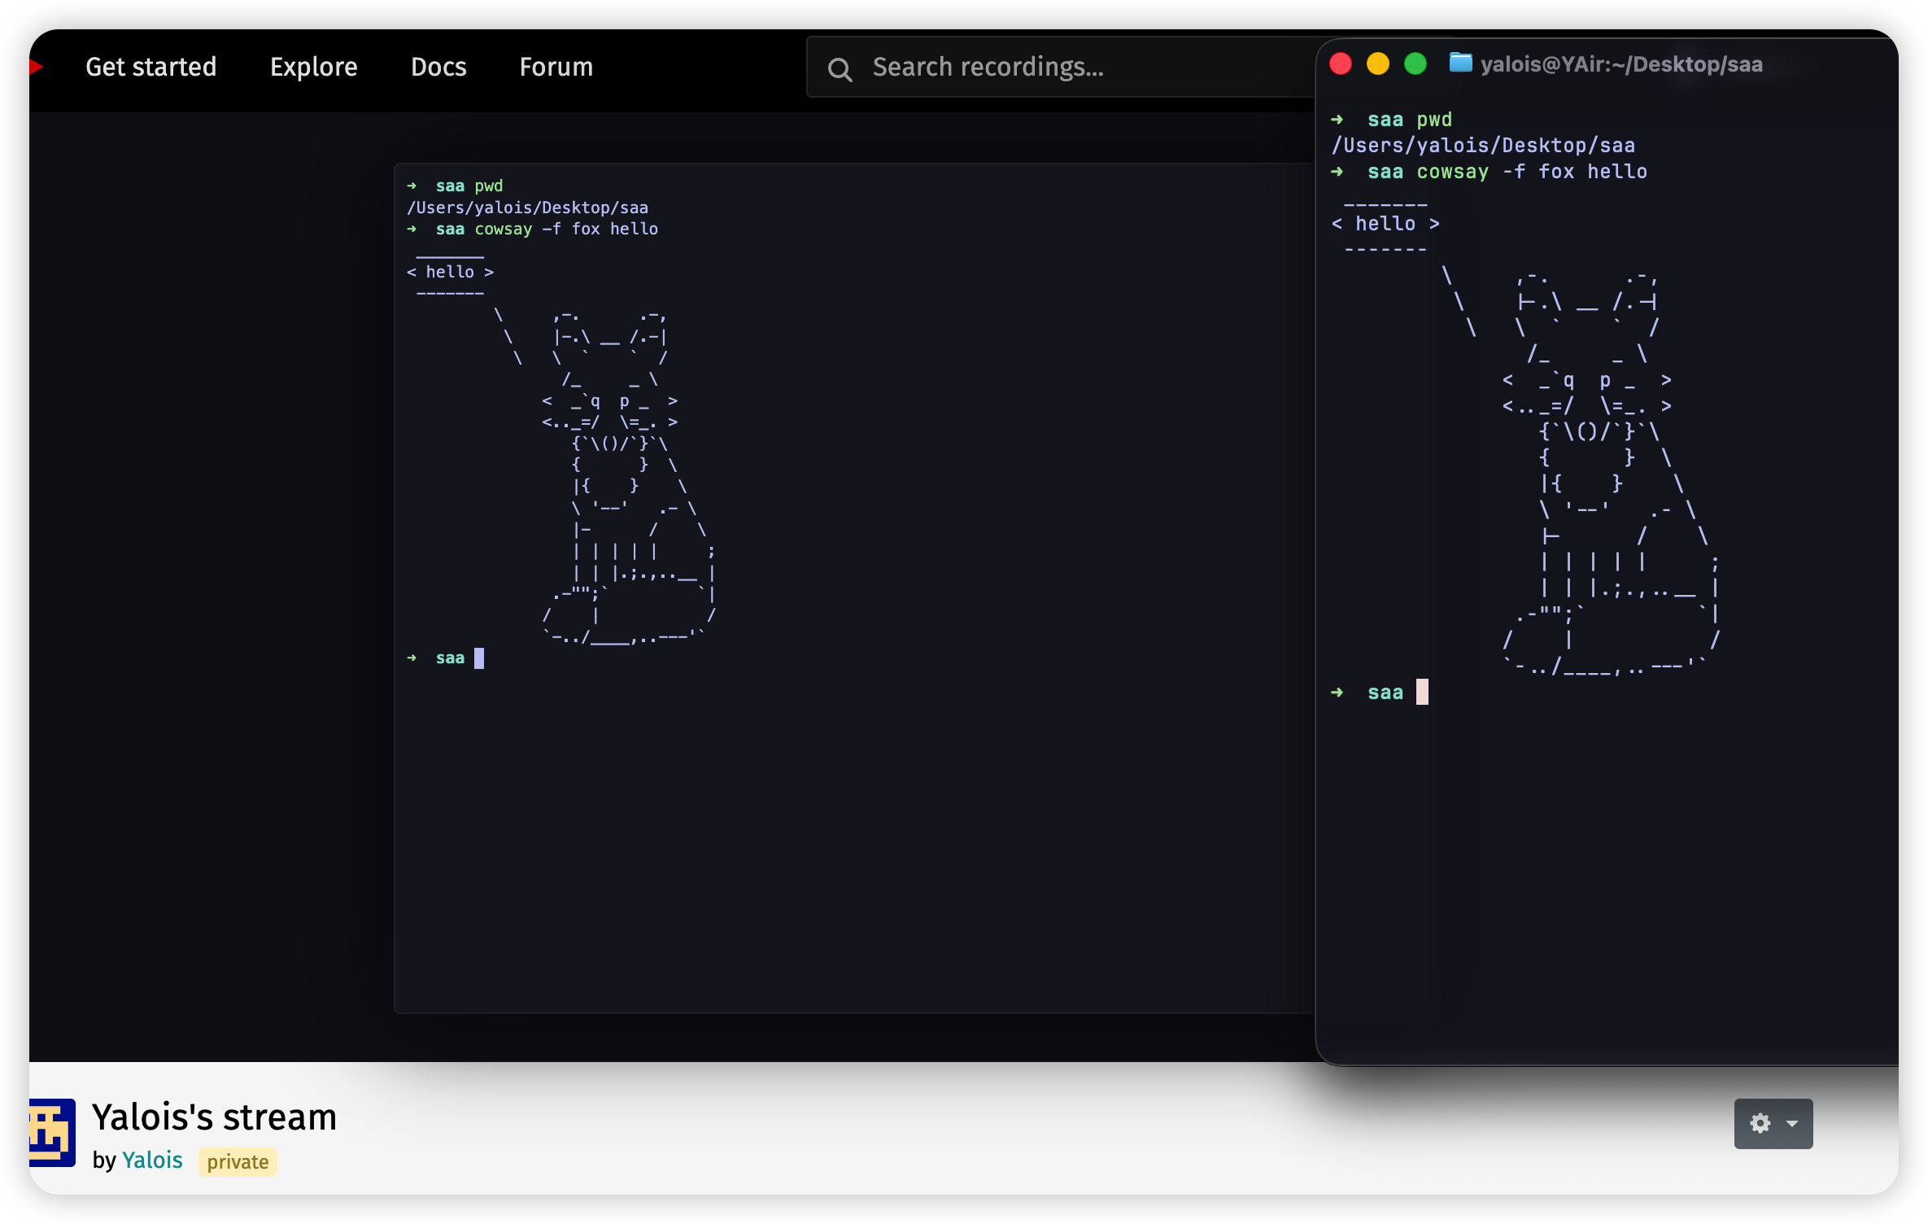The height and width of the screenshot is (1224, 1928).
Task: Click the gear settings icon
Action: point(1760,1124)
